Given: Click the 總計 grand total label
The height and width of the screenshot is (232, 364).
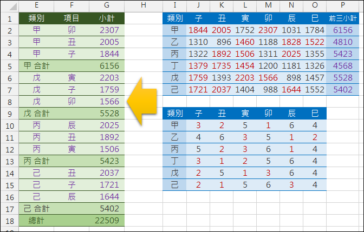Looking at the screenshot, I should [36, 221].
